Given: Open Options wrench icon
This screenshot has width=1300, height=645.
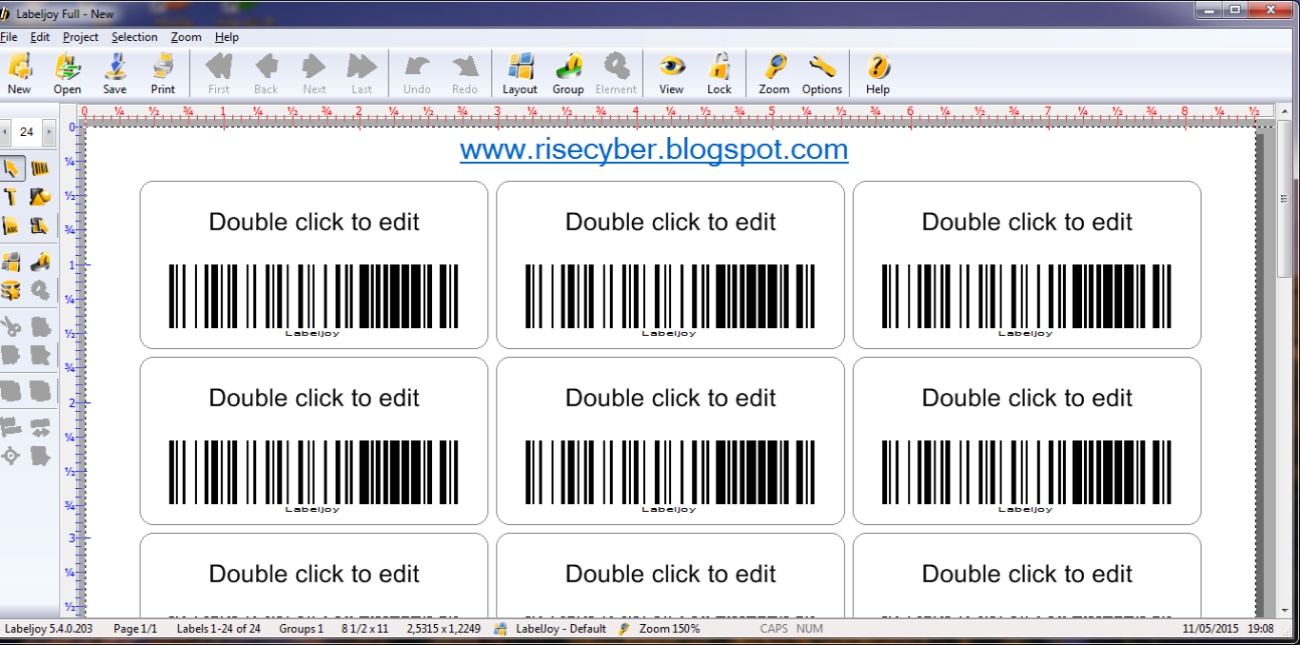Looking at the screenshot, I should [x=822, y=74].
